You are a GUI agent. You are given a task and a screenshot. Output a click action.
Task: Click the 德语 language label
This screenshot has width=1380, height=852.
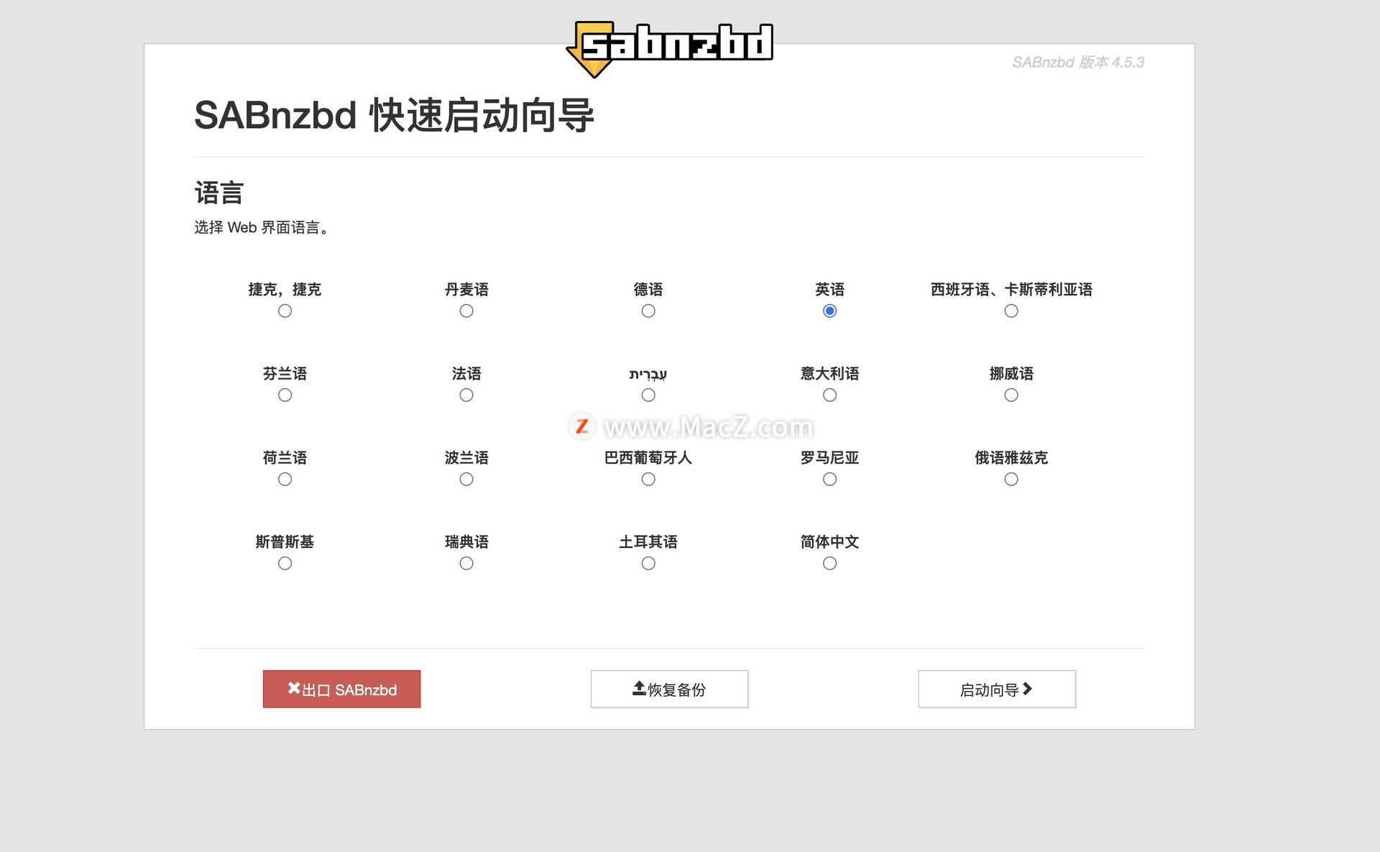pos(648,290)
